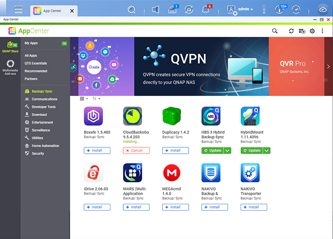Open the myQNAPcloud cloud icon

323,9
